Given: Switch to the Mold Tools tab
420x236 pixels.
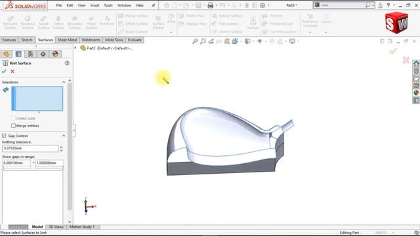Looking at the screenshot, I should pyautogui.click(x=114, y=40).
